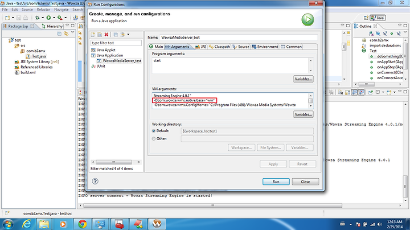Open Outline view menu triangle
The height and width of the screenshot is (230, 410).
pos(405,32)
